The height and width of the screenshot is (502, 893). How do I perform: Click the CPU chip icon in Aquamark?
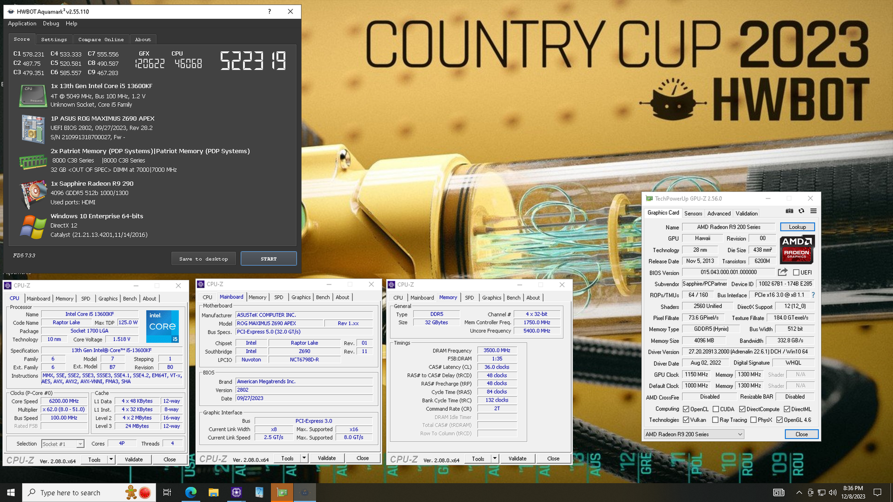coord(33,95)
